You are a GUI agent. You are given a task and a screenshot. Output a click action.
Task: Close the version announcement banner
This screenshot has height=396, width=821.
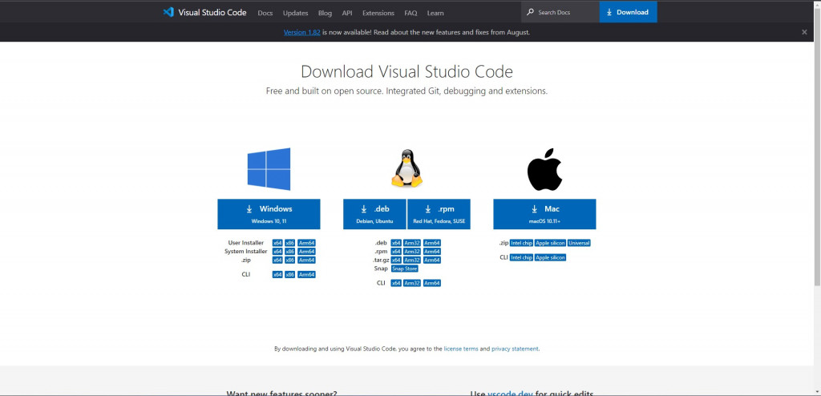tap(804, 32)
